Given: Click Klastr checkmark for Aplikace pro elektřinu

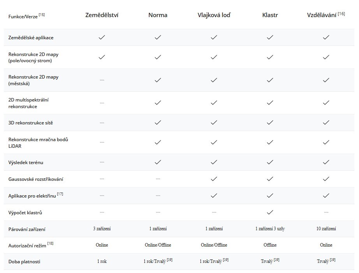Looking at the screenshot, I should [x=270, y=196].
